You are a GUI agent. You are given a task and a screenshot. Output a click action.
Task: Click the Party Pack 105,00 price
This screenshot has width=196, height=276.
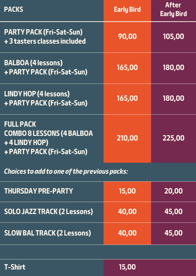173,36
